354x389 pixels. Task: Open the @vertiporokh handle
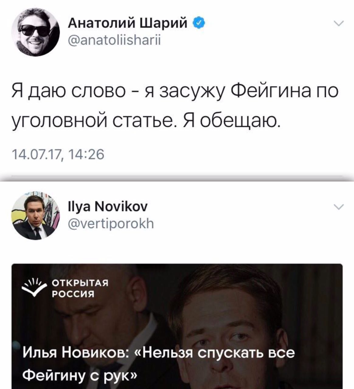click(x=111, y=224)
